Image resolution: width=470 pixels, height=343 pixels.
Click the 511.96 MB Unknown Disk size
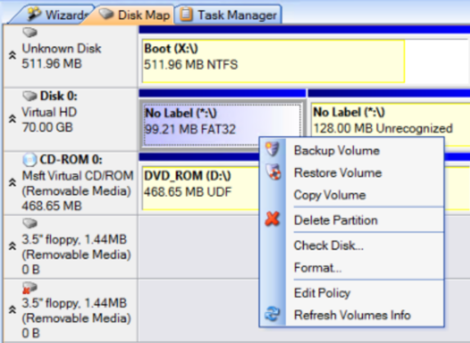click(52, 64)
